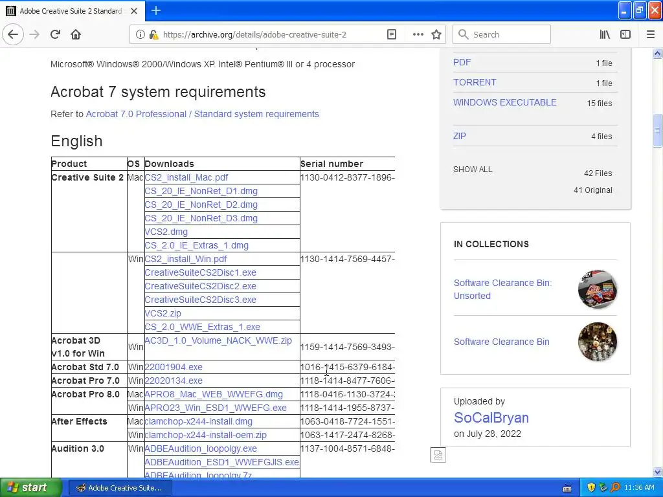663x497 pixels.
Task: Click the keyboard icon in taskbar
Action: pos(567,488)
